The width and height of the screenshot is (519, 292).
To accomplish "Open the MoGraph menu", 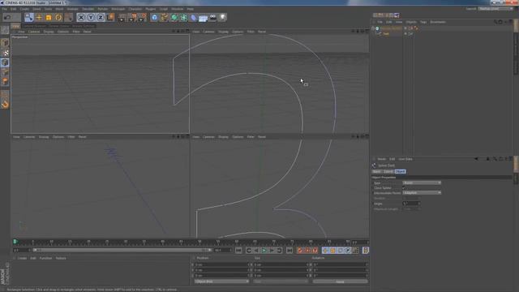I will [118, 9].
